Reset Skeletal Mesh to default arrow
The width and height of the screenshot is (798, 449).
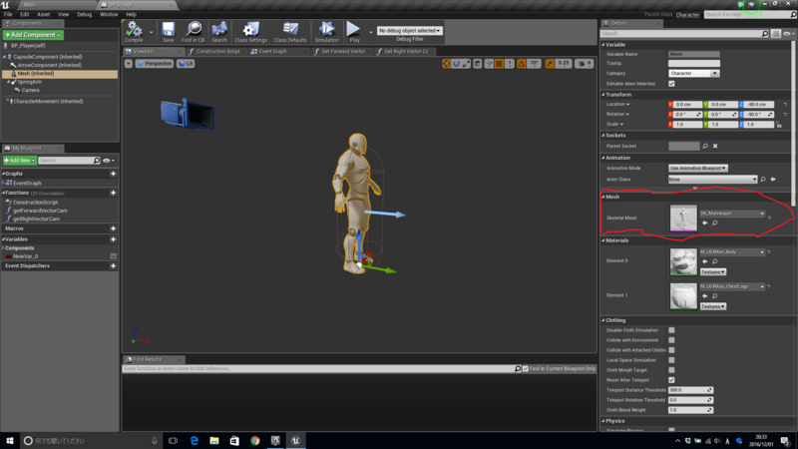pos(769,218)
